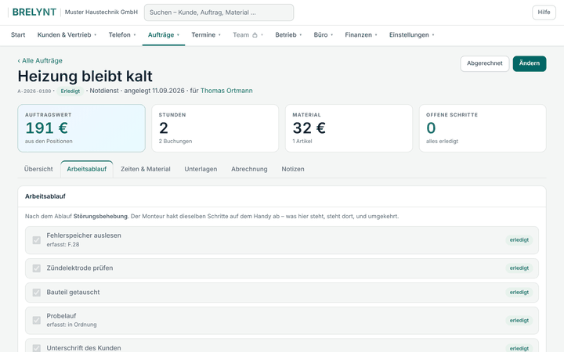Click the heading Heizung bleibt kalt
The height and width of the screenshot is (352, 564).
coord(85,76)
